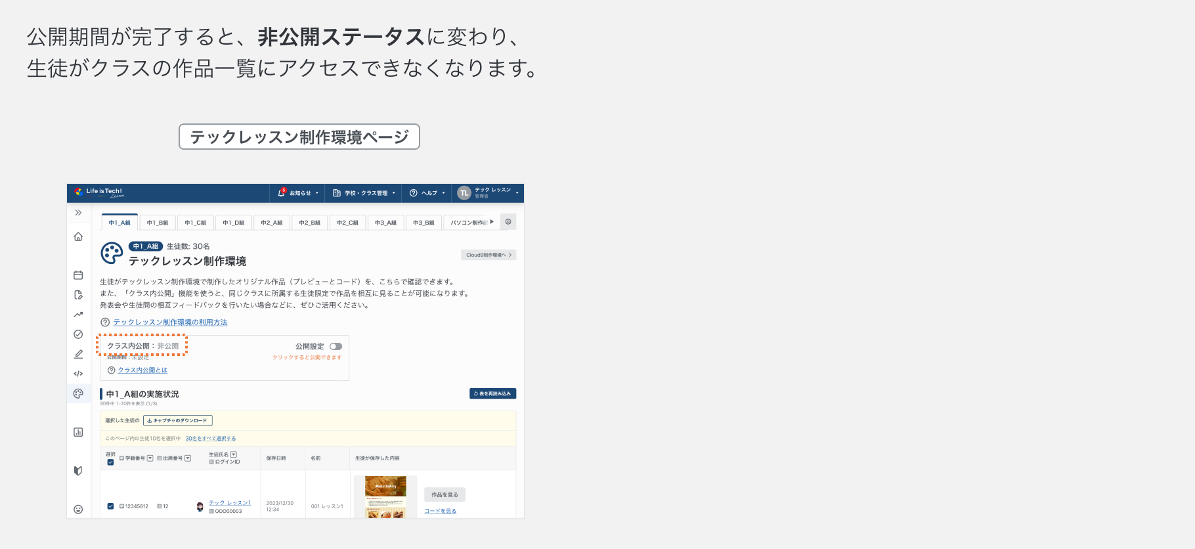Click キャプチャのダウンロード button

click(178, 420)
